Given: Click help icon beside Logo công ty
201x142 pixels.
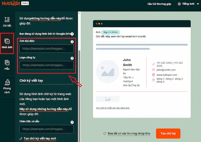Looking at the screenshot, I should coord(72,58).
